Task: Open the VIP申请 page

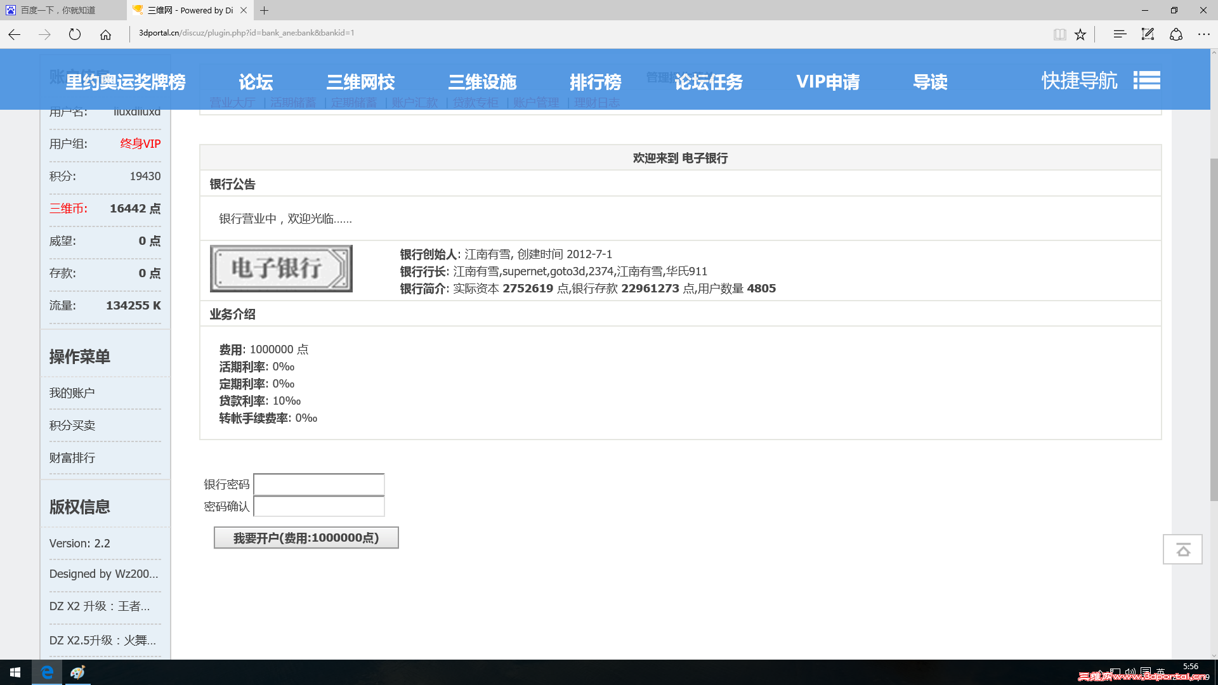Action: click(x=828, y=81)
